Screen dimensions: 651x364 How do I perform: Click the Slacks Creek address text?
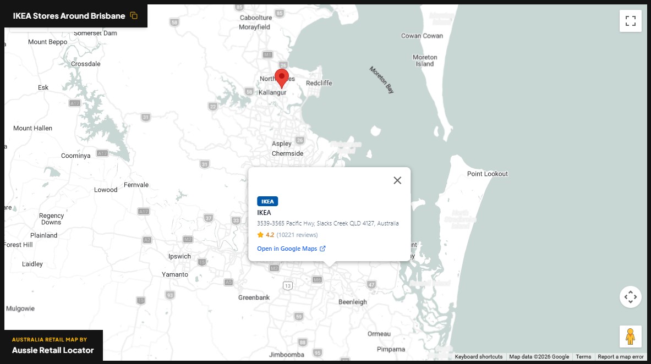(327, 223)
